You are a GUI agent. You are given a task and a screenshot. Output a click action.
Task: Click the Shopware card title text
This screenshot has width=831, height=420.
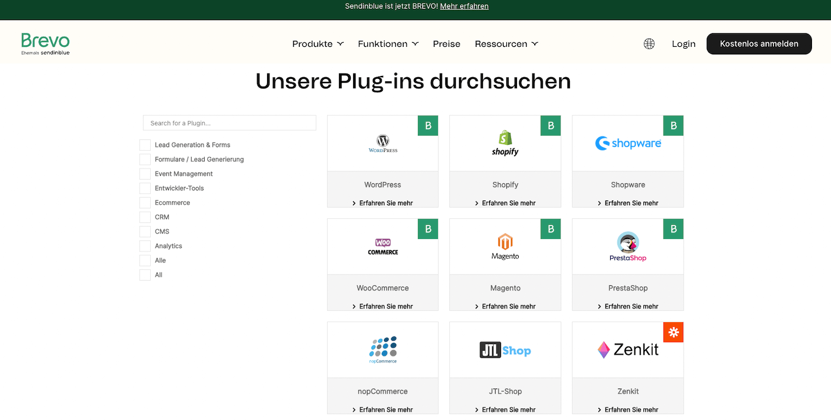click(628, 184)
